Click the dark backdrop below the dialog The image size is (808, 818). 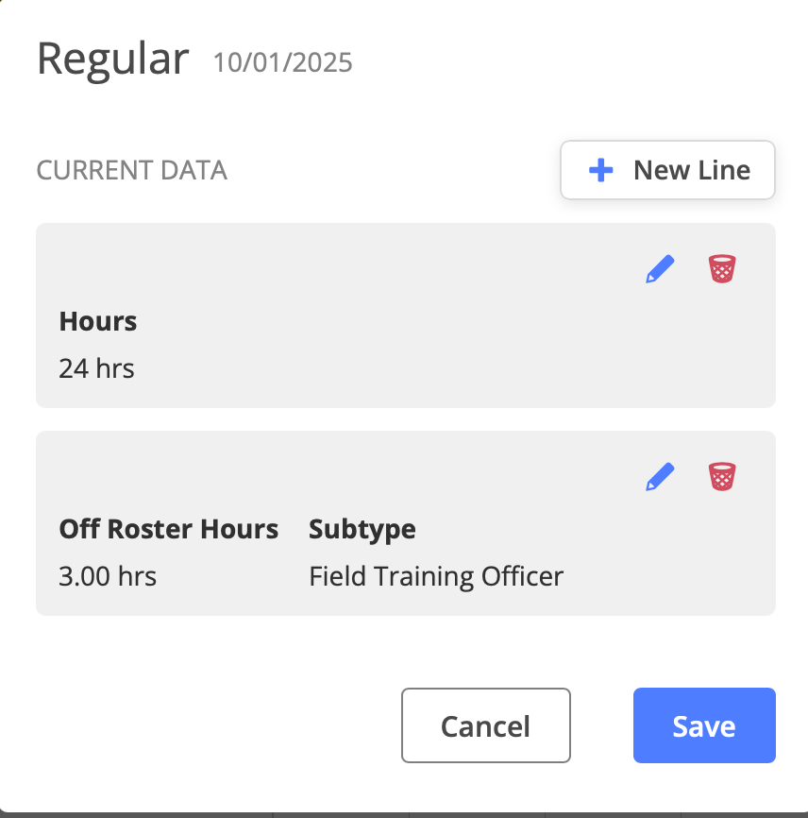(x=404, y=814)
